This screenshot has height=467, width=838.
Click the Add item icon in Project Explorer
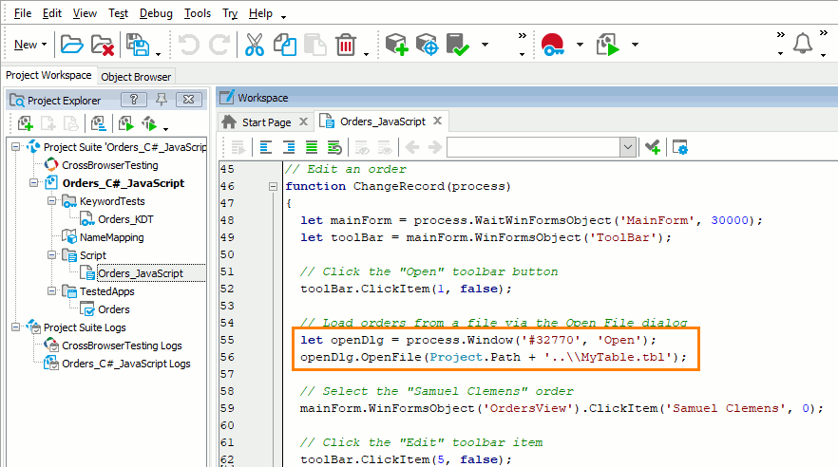point(25,123)
